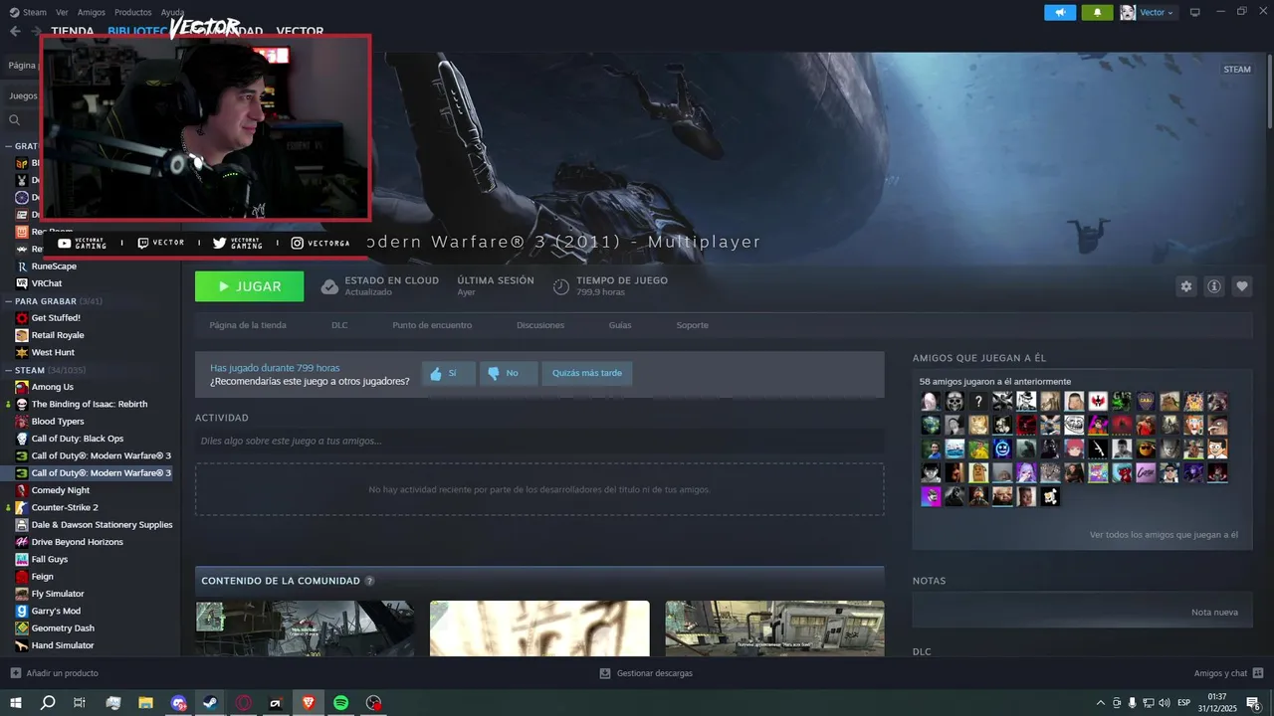Click Nota nueva to add note

tap(1214, 613)
